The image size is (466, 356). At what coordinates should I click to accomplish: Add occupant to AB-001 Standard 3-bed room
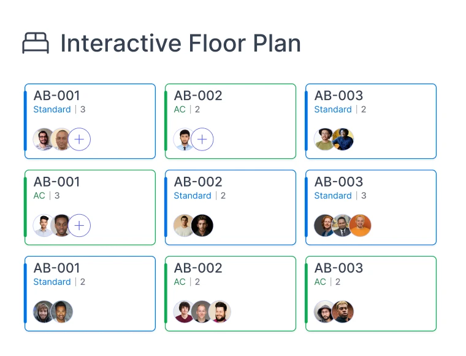click(x=79, y=139)
